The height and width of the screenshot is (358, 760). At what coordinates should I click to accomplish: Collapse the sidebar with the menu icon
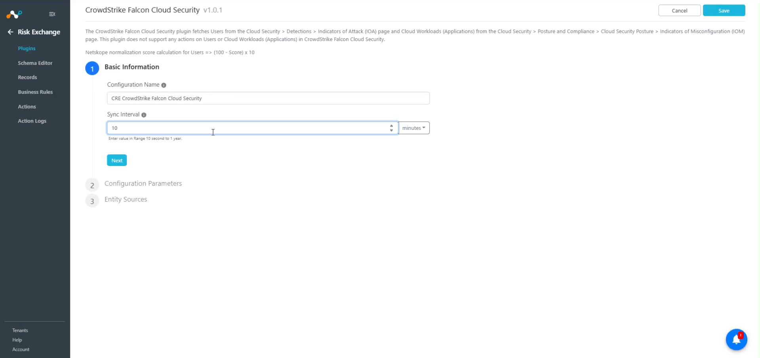click(52, 14)
